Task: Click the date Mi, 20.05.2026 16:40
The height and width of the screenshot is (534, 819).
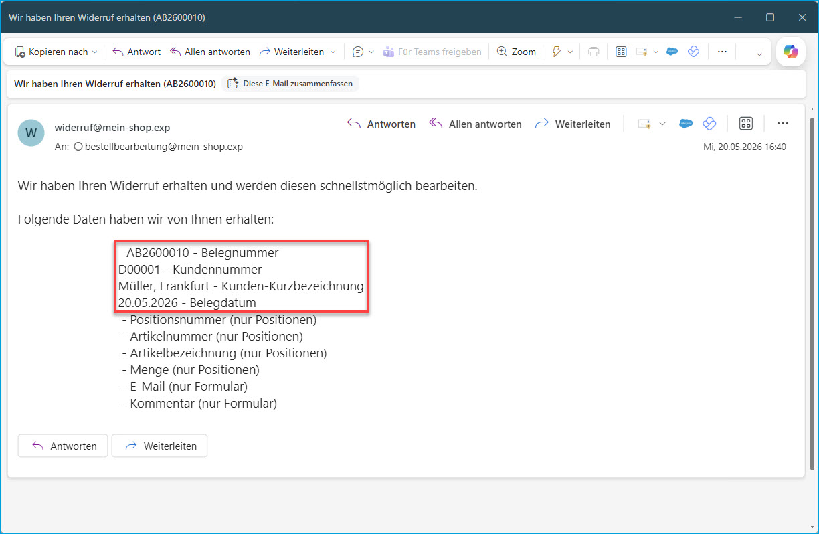Action: pos(744,147)
